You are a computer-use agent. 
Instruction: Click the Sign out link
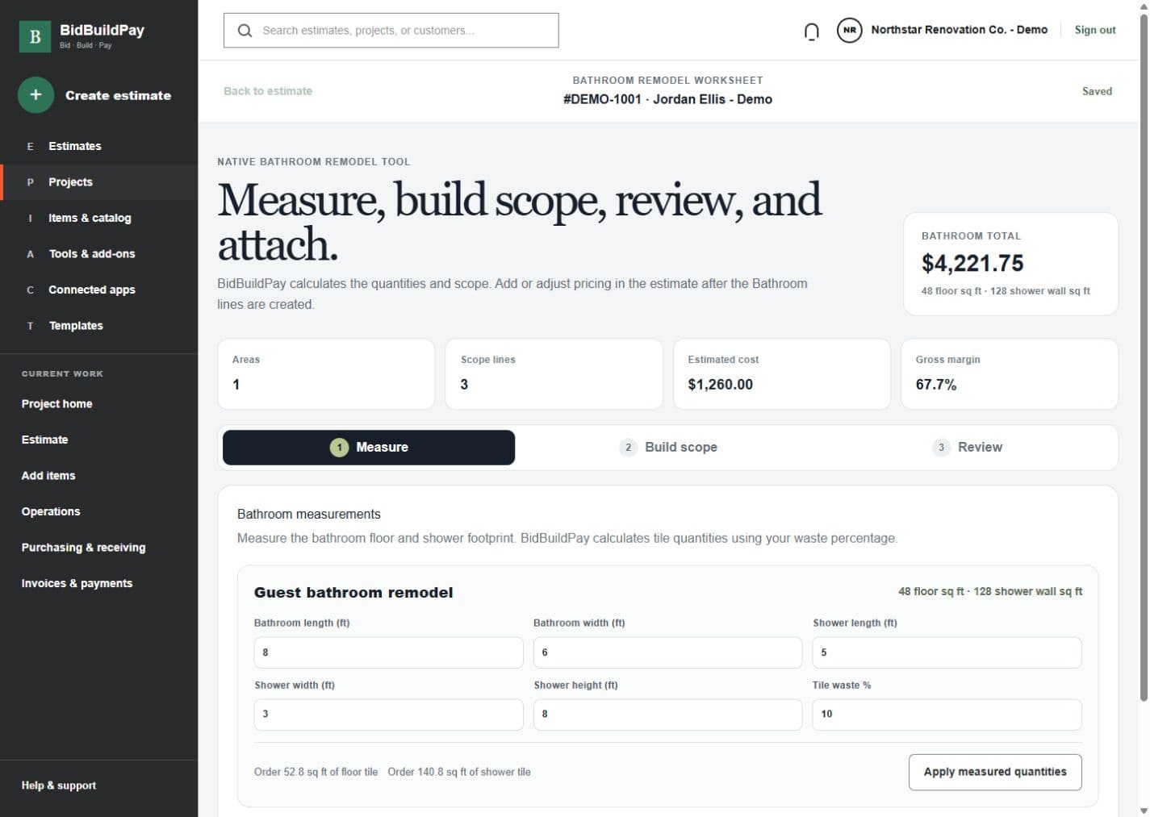coord(1095,30)
